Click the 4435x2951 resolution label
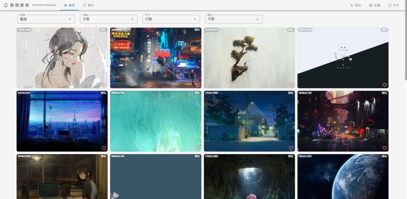 point(24,93)
